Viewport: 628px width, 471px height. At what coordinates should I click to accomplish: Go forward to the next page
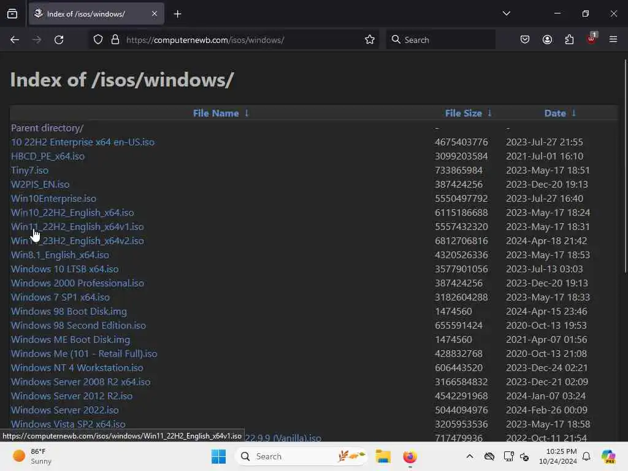click(x=37, y=40)
